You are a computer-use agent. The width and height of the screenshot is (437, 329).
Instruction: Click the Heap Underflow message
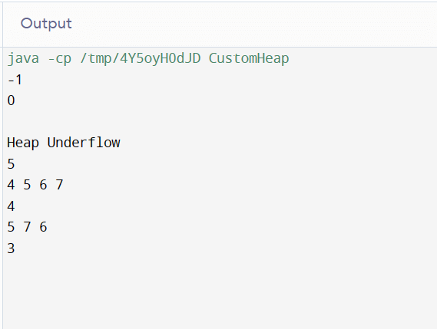coord(64,143)
